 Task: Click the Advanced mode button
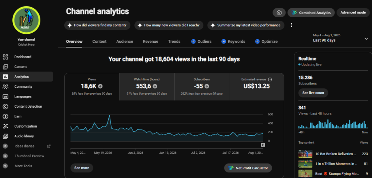click(353, 13)
